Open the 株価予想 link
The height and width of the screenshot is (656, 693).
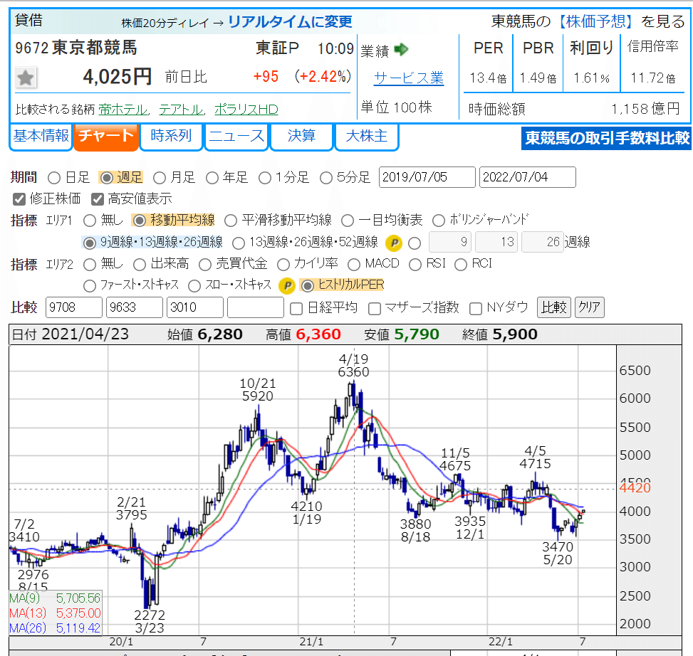[595, 21]
